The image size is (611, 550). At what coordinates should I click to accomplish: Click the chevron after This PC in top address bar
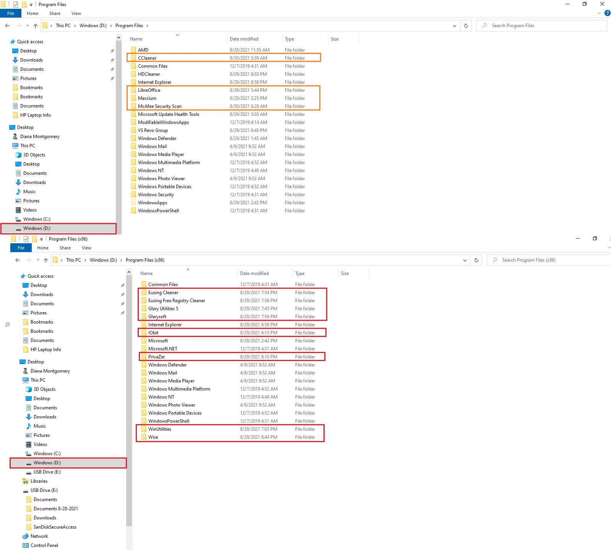pos(75,26)
